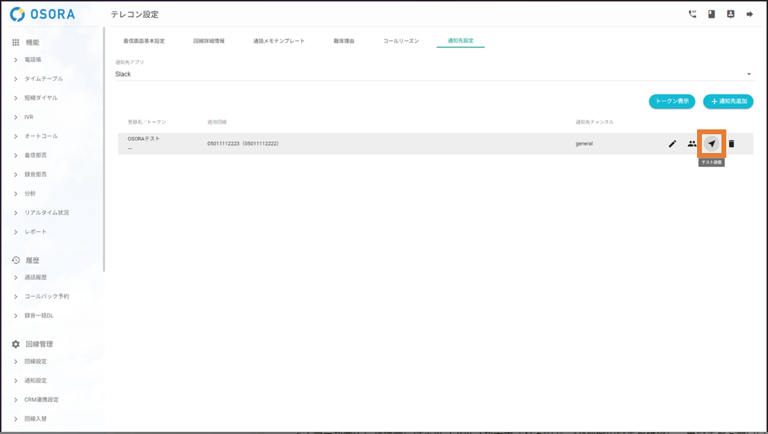768x434 pixels.
Task: Click the 通知先追加 button
Action: pos(728,102)
